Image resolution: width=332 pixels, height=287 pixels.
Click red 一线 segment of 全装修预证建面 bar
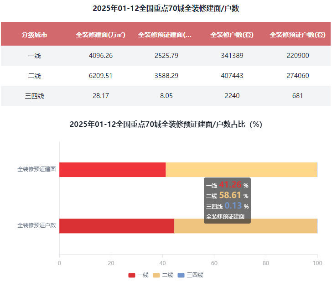[112, 169]
